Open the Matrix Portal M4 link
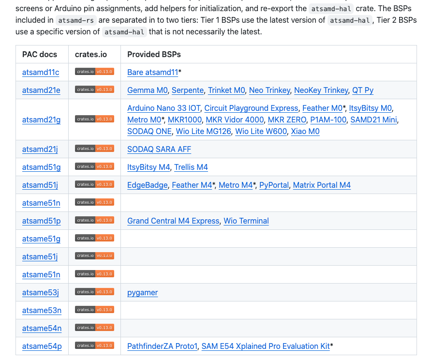The height and width of the screenshot is (361, 432). tap(322, 185)
